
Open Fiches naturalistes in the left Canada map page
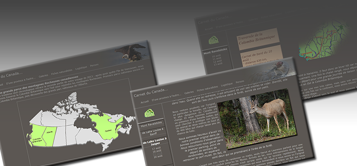(x=62, y=72)
